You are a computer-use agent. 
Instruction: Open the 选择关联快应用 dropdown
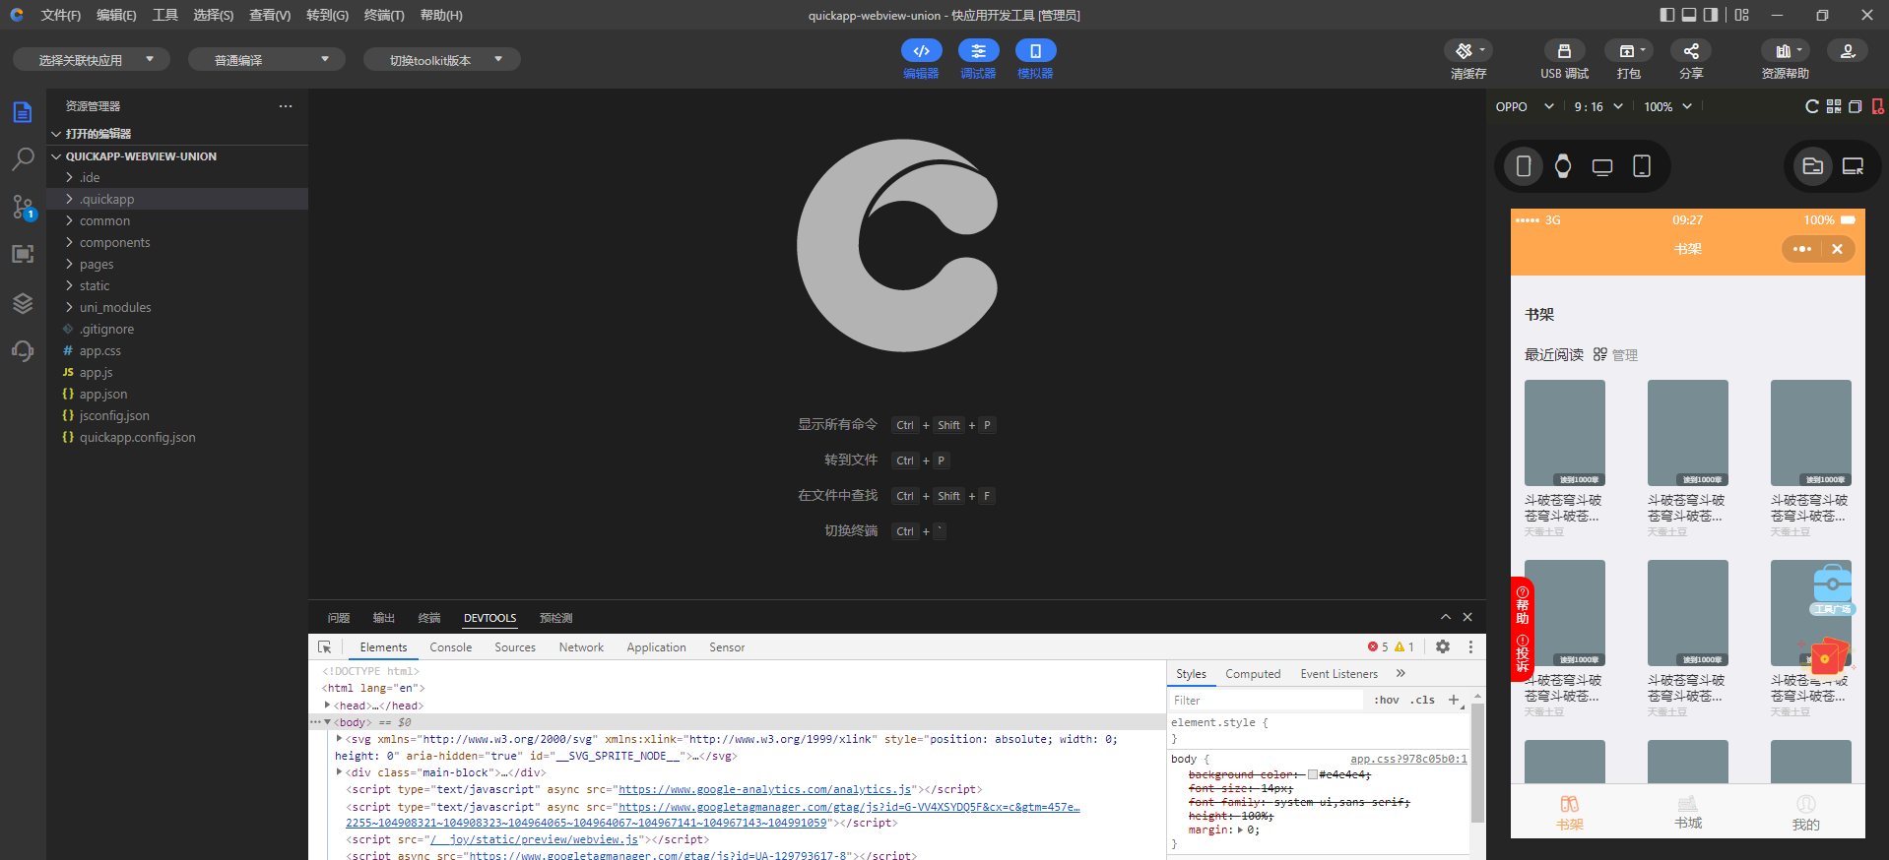pos(92,60)
